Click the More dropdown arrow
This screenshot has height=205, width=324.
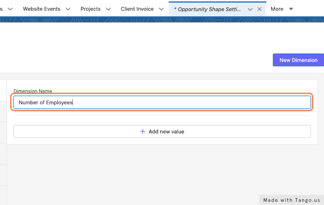pos(291,9)
